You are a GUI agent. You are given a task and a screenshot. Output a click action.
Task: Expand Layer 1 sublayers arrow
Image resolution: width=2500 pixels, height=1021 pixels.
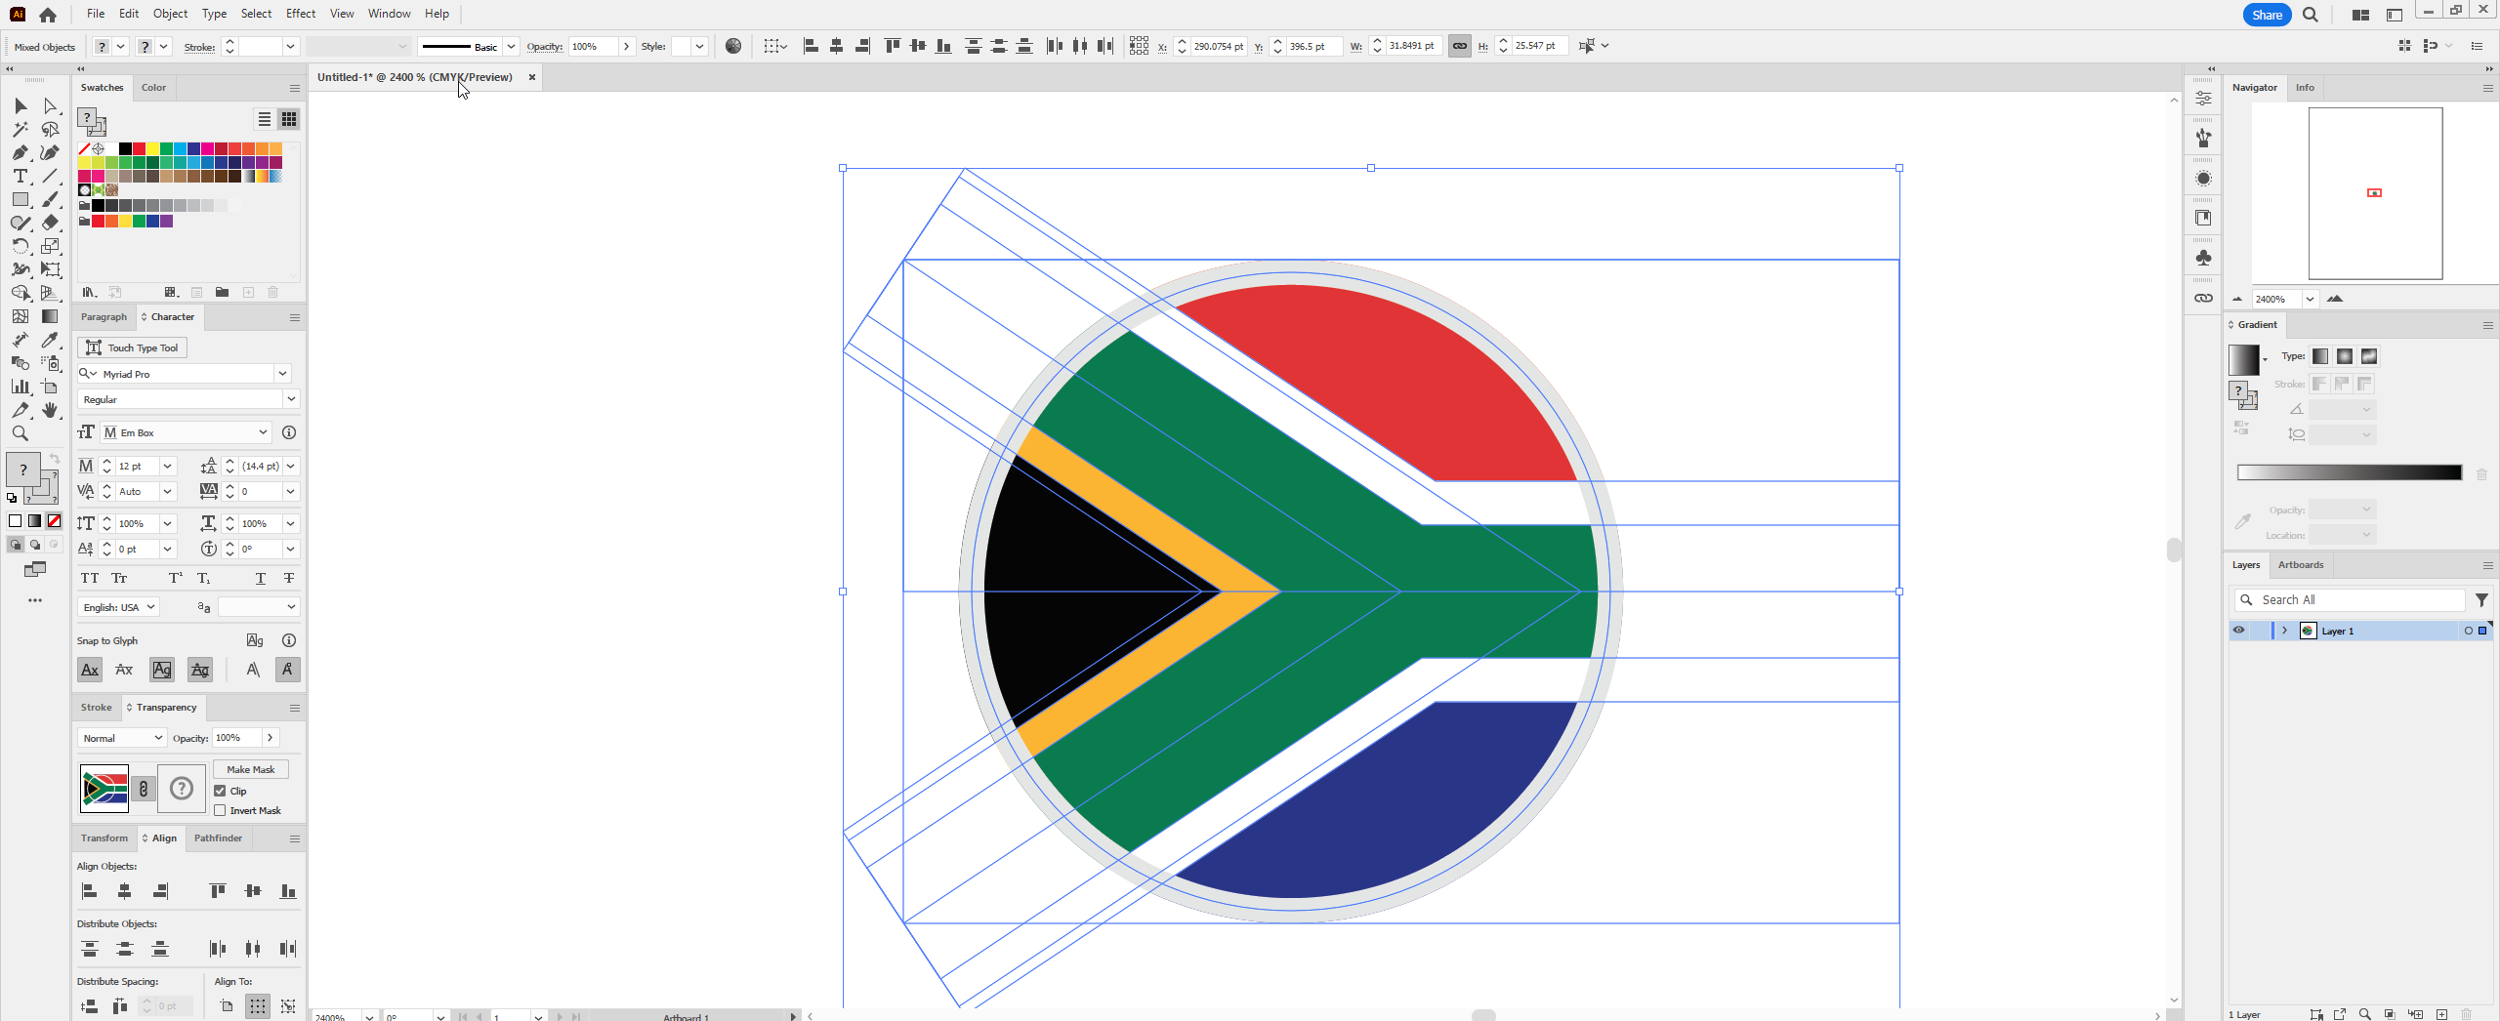click(x=2285, y=631)
